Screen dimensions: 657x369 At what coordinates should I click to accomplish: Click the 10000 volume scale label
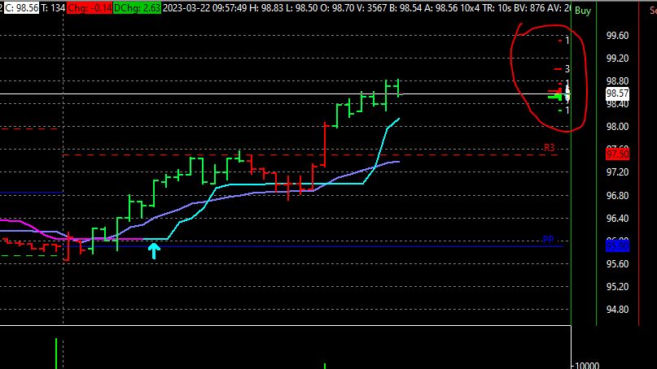588,366
